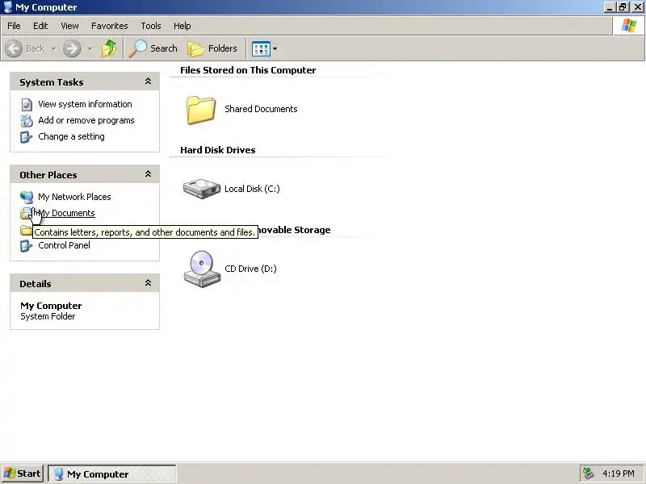Click the My Computer title bar icon
This screenshot has height=484, width=646.
(x=7, y=7)
